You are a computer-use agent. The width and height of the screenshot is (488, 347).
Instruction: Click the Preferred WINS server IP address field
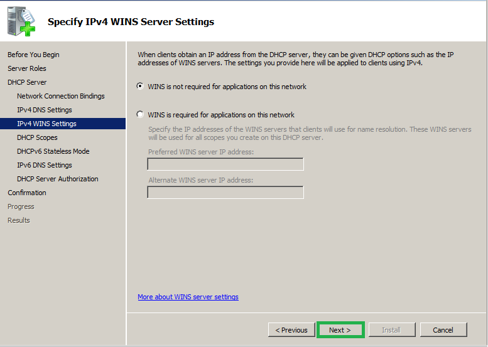(x=225, y=164)
